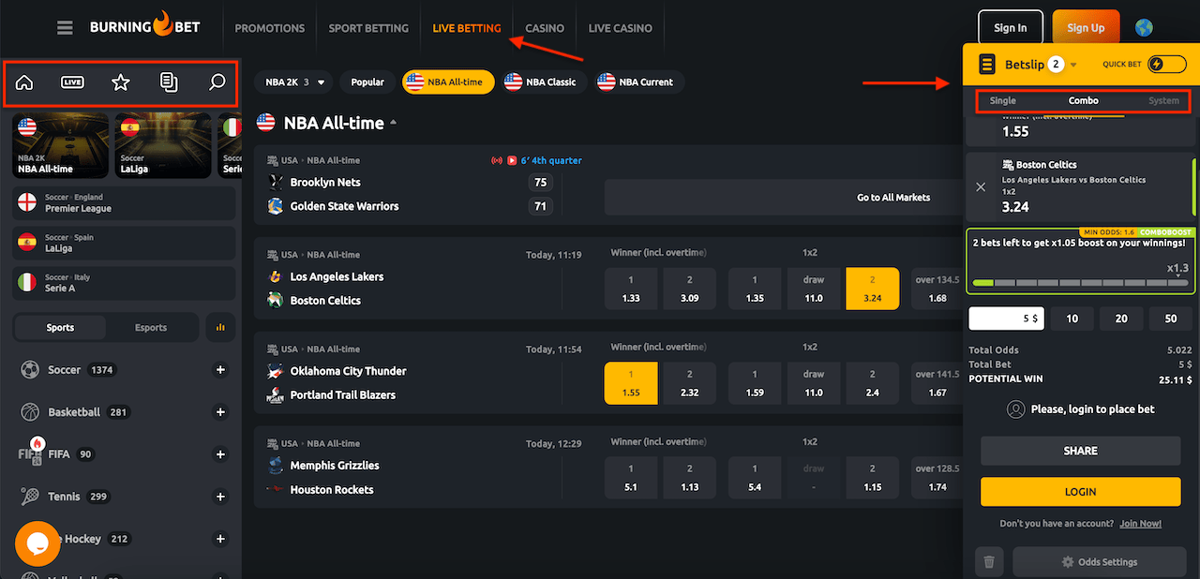Toggle the Quick Bet switch

[1166, 64]
